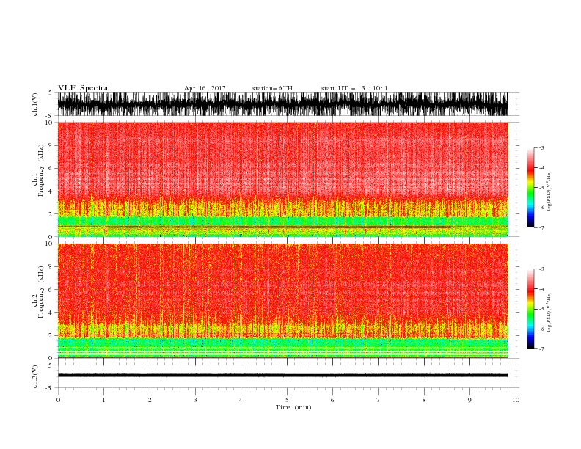
Task: Click the ch.1 frequency tick label "6"
Action: point(51,168)
